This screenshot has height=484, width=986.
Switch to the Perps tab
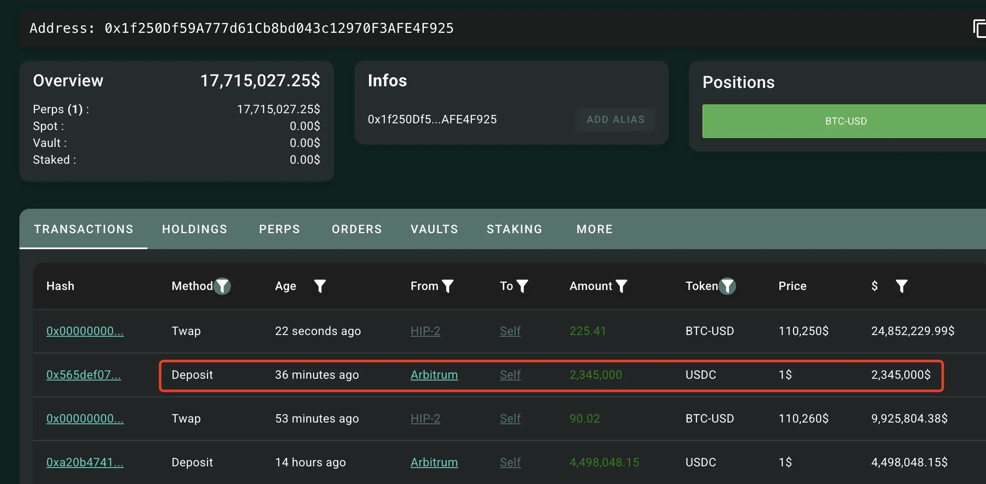pyautogui.click(x=279, y=229)
